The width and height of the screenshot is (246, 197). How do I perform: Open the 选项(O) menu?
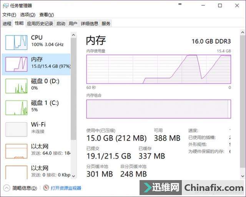(x=28, y=15)
